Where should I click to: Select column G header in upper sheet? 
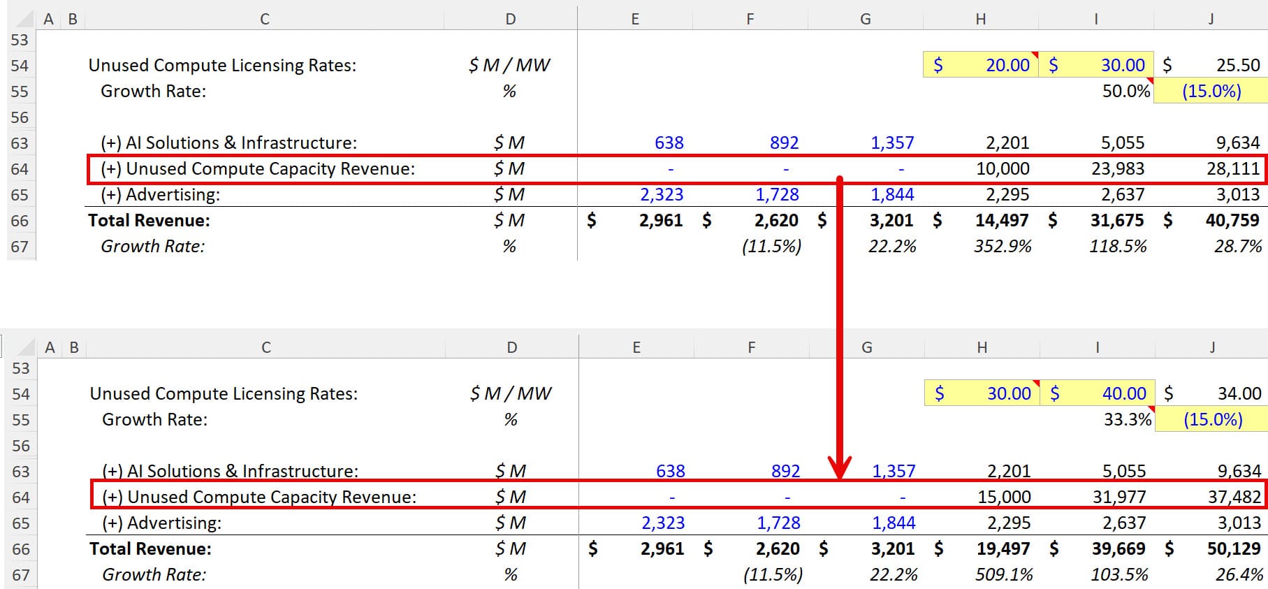pos(866,19)
